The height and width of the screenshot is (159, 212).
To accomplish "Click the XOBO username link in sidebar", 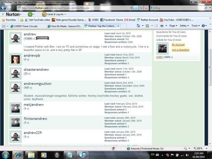I will [159, 57].
